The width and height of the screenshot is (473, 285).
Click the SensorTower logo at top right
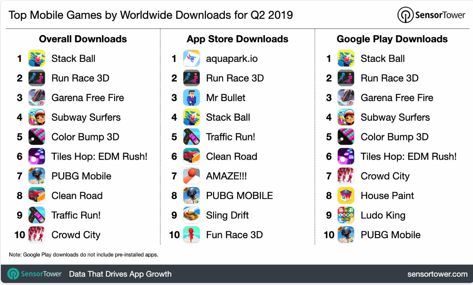(431, 15)
